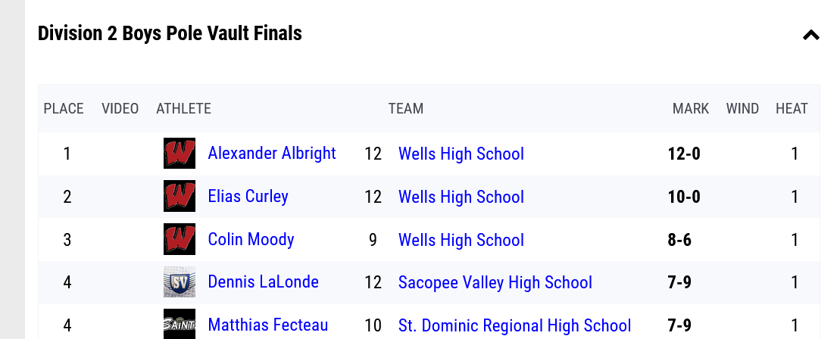The width and height of the screenshot is (837, 339).
Task: Click the PLACE column header
Action: tap(64, 109)
